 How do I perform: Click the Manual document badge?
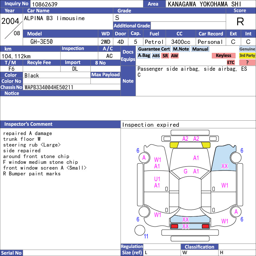200,49
